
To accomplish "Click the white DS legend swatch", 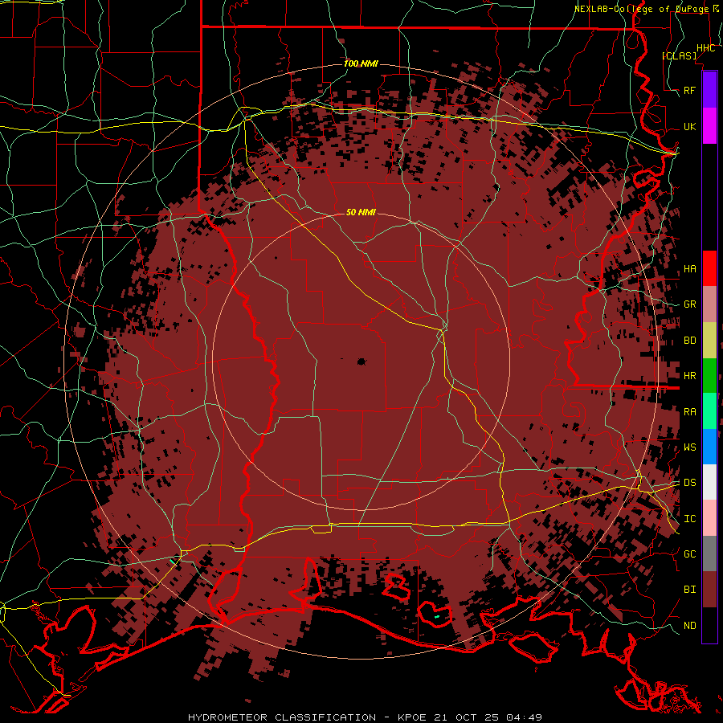I will 709,482.
